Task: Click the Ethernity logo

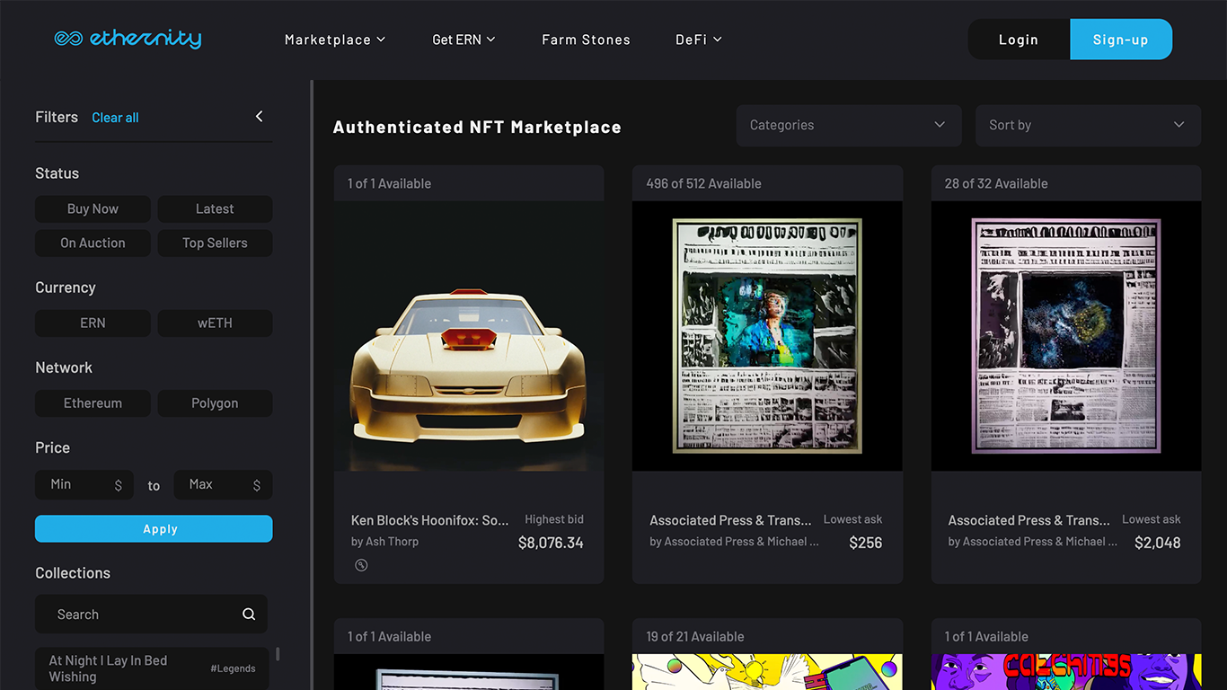Action: tap(128, 39)
